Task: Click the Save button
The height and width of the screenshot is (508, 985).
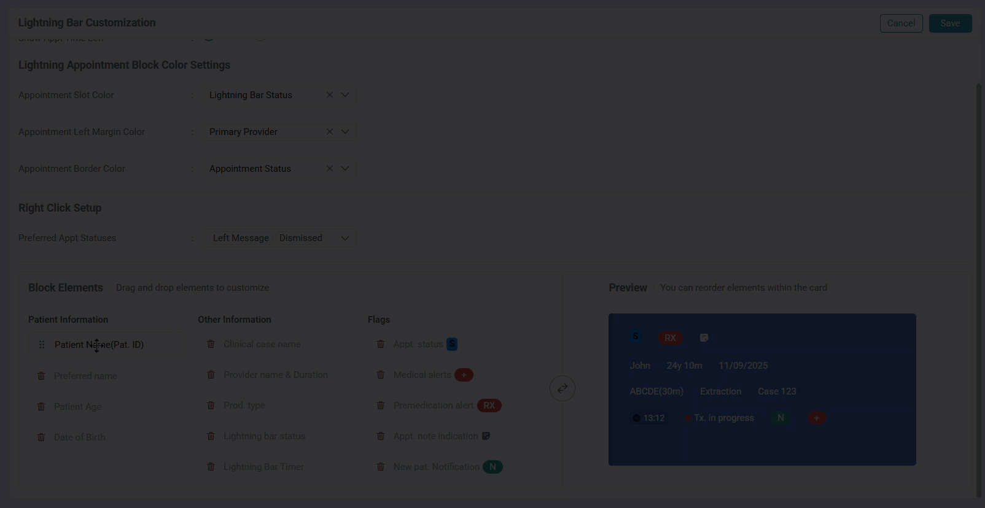Action: tap(950, 23)
